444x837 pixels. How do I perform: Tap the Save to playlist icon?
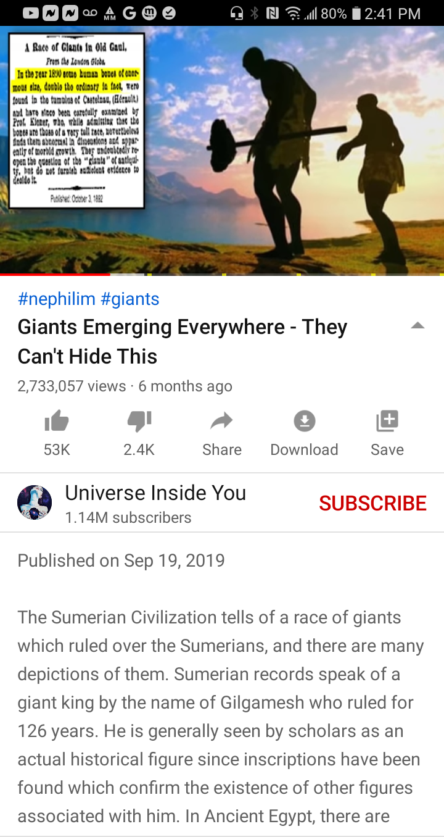pyautogui.click(x=387, y=422)
